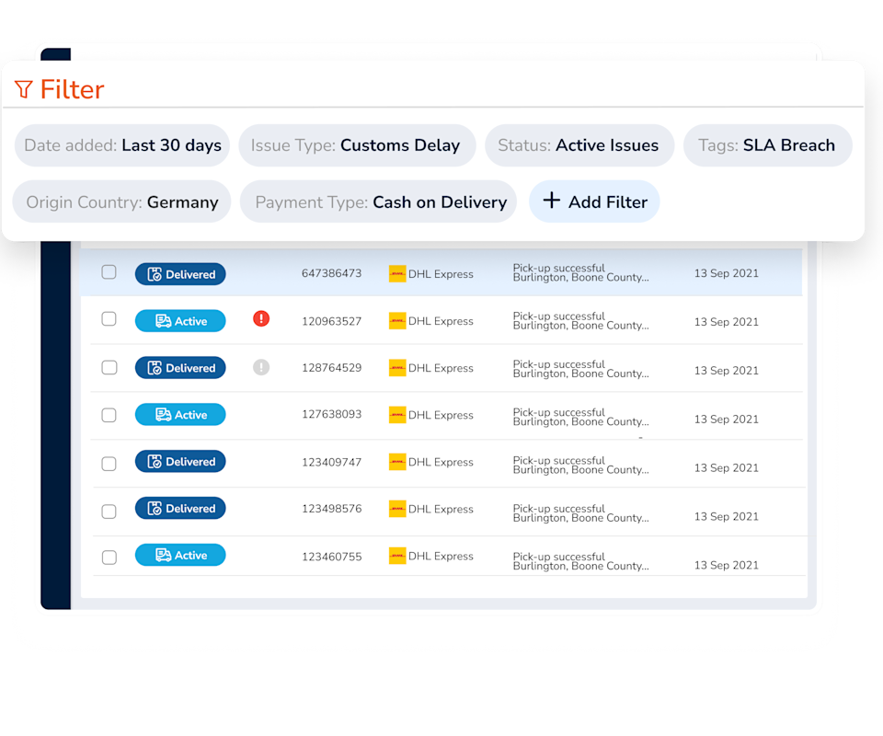Open the Status: Active Issues filter
The width and height of the screenshot is (883, 736).
tap(579, 145)
